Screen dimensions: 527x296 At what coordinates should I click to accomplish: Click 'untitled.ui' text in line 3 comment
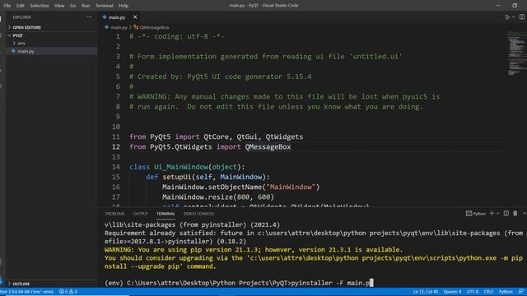coord(375,57)
